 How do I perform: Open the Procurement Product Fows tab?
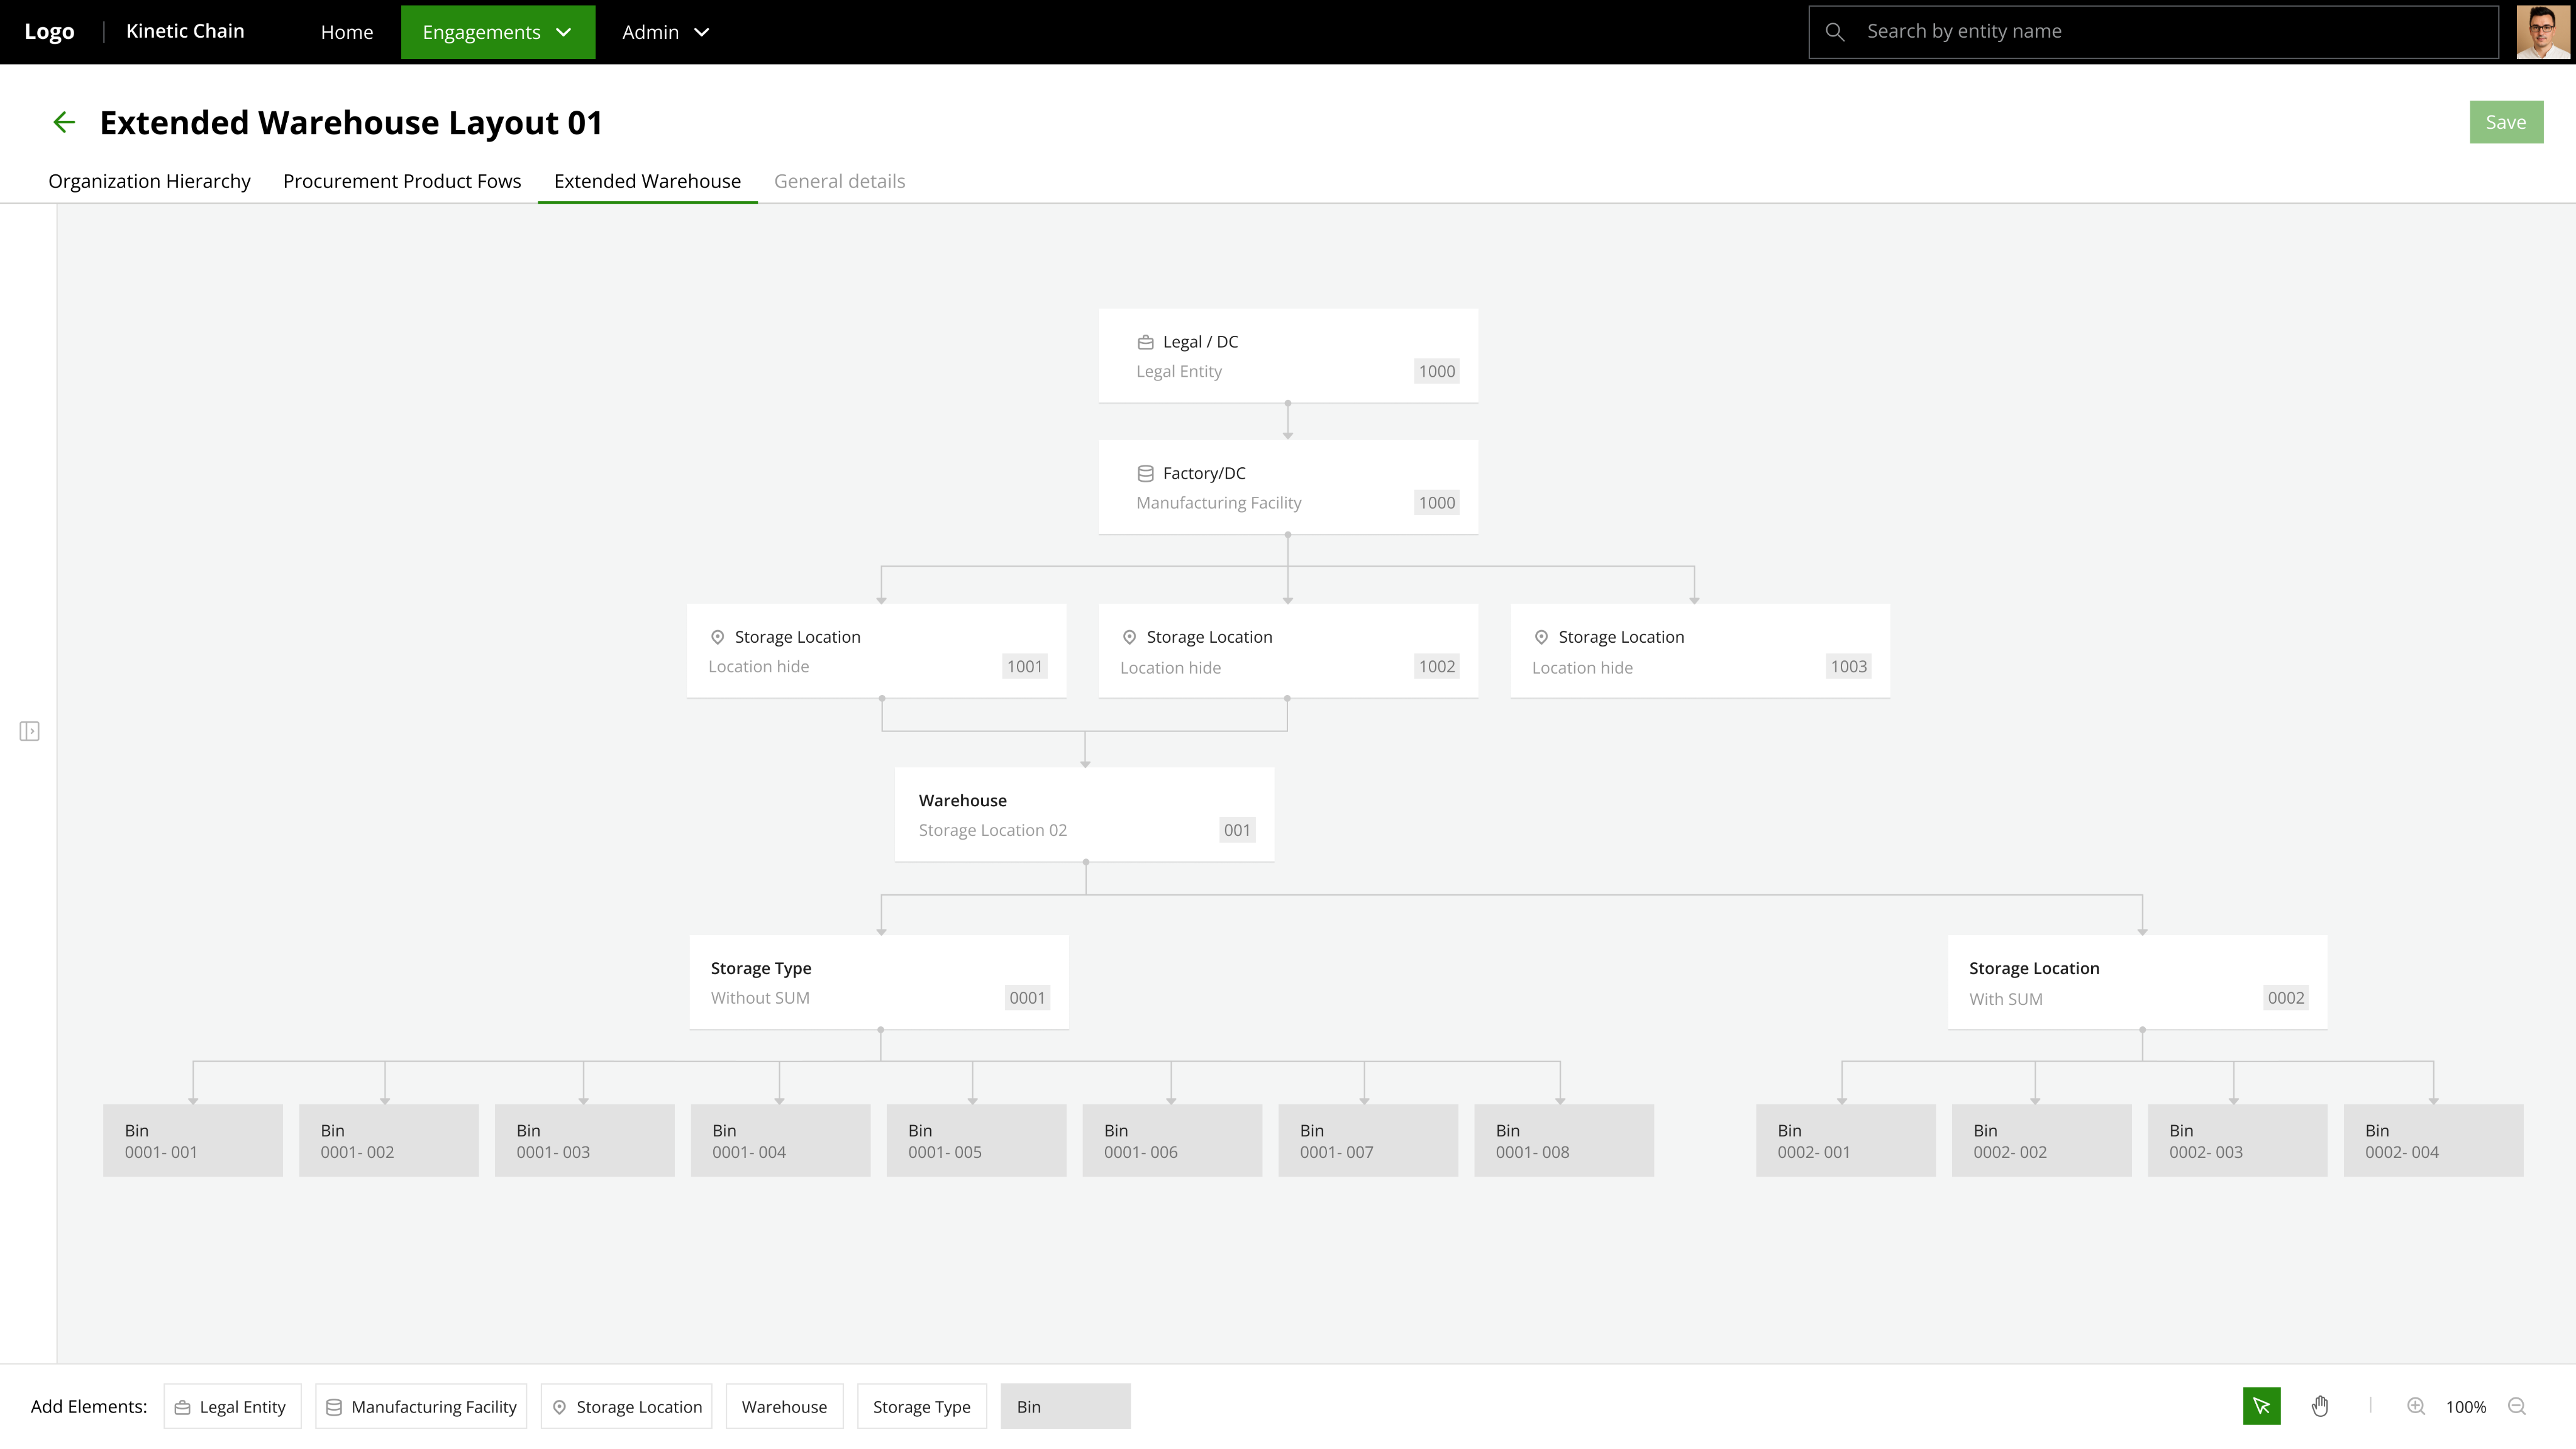pyautogui.click(x=401, y=181)
